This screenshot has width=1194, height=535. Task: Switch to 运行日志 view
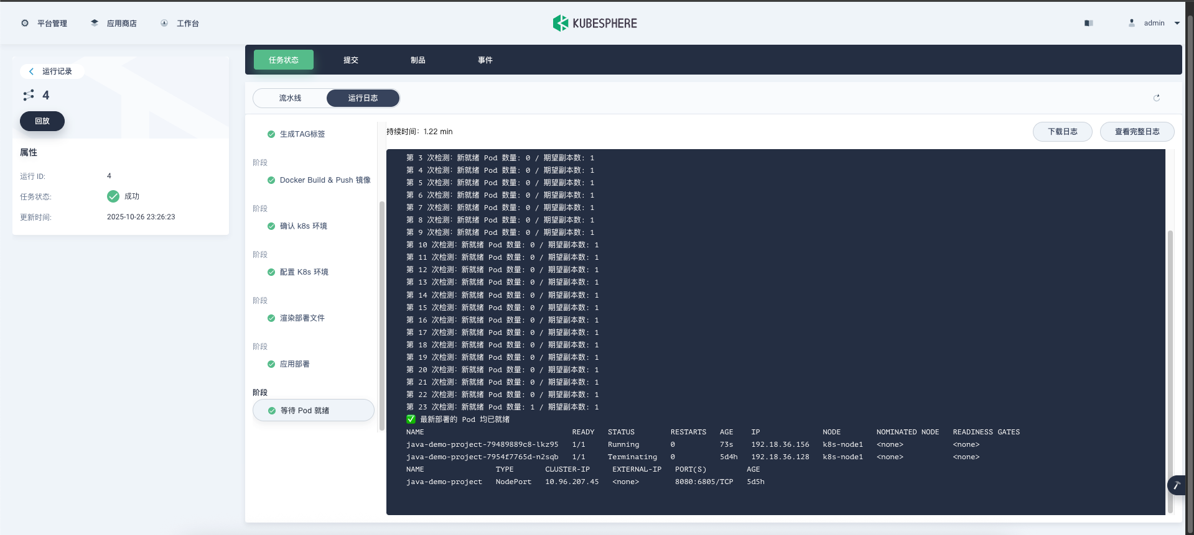(x=363, y=98)
